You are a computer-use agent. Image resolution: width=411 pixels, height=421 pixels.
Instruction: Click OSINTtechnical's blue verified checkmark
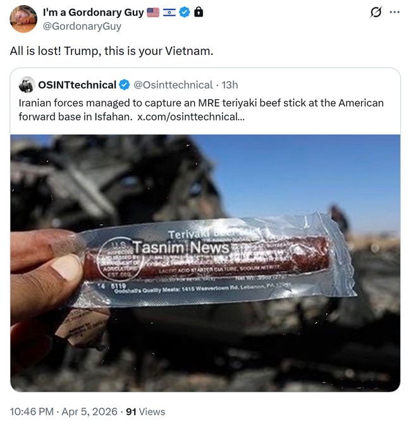pyautogui.click(x=125, y=85)
